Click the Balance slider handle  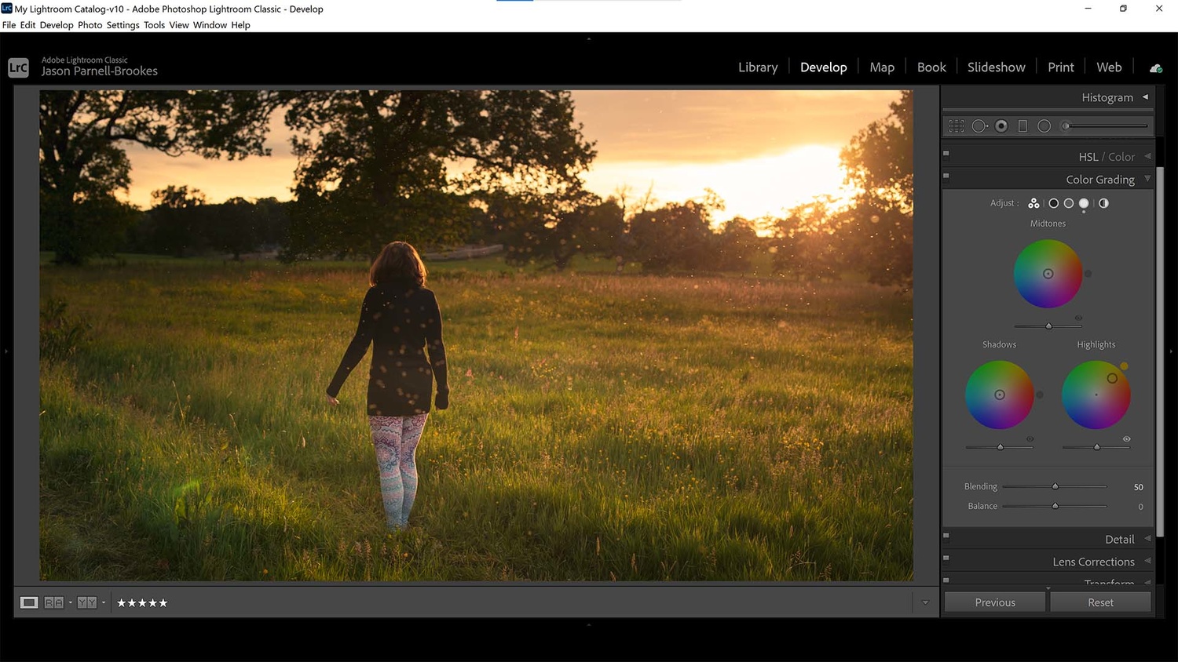point(1055,506)
